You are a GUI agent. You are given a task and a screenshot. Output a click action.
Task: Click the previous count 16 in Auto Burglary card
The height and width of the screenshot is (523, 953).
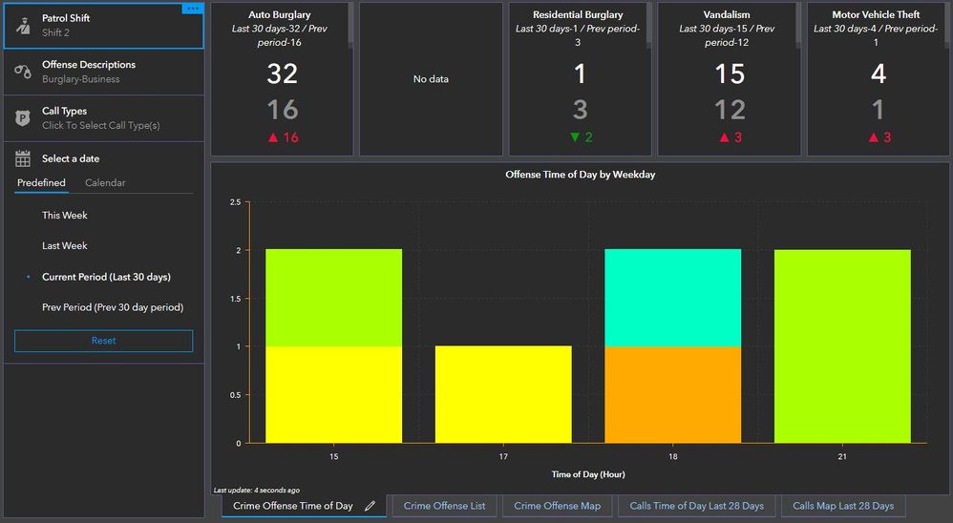(x=282, y=110)
